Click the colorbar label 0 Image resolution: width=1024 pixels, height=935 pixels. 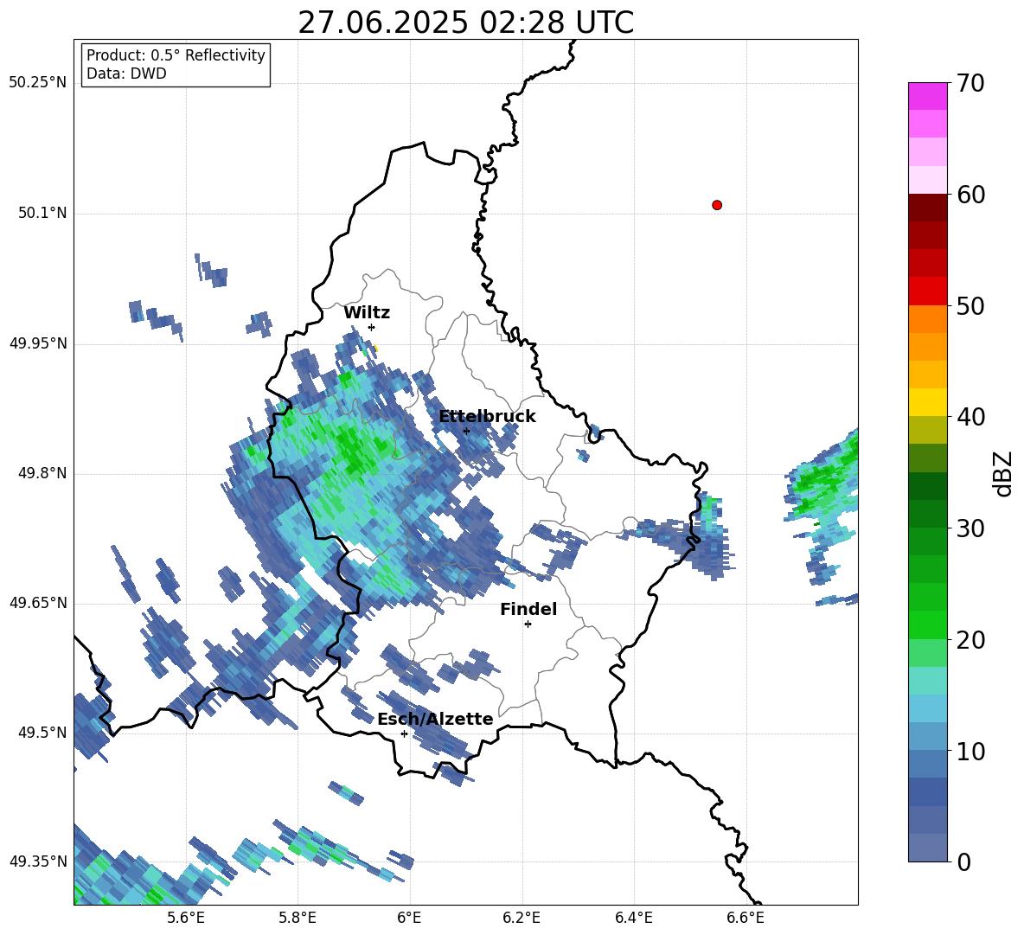963,861
